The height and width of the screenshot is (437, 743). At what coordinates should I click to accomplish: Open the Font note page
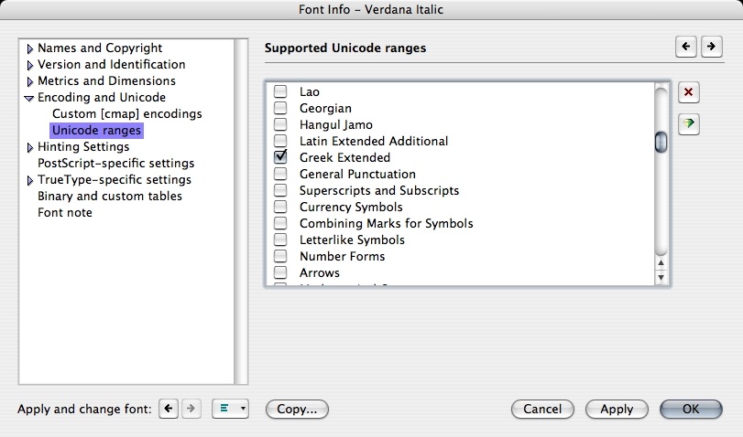tap(64, 212)
